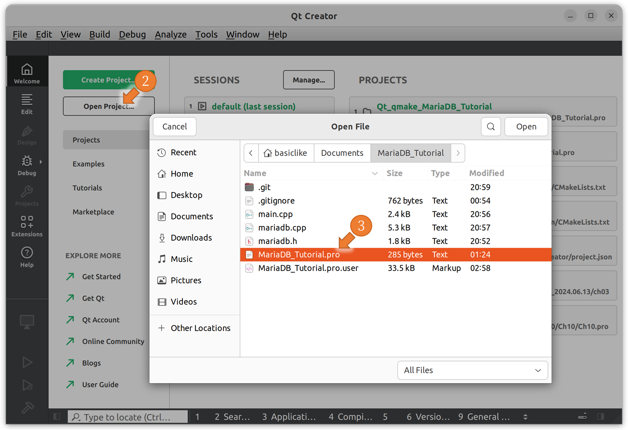This screenshot has height=430, width=628.
Task: Select mariadb.cpp file
Action: pyautogui.click(x=396, y=228)
